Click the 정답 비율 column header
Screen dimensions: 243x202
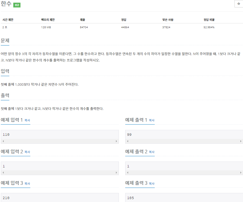[209, 20]
